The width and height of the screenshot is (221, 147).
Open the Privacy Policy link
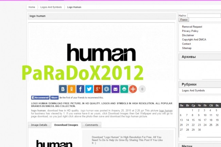[190, 31]
